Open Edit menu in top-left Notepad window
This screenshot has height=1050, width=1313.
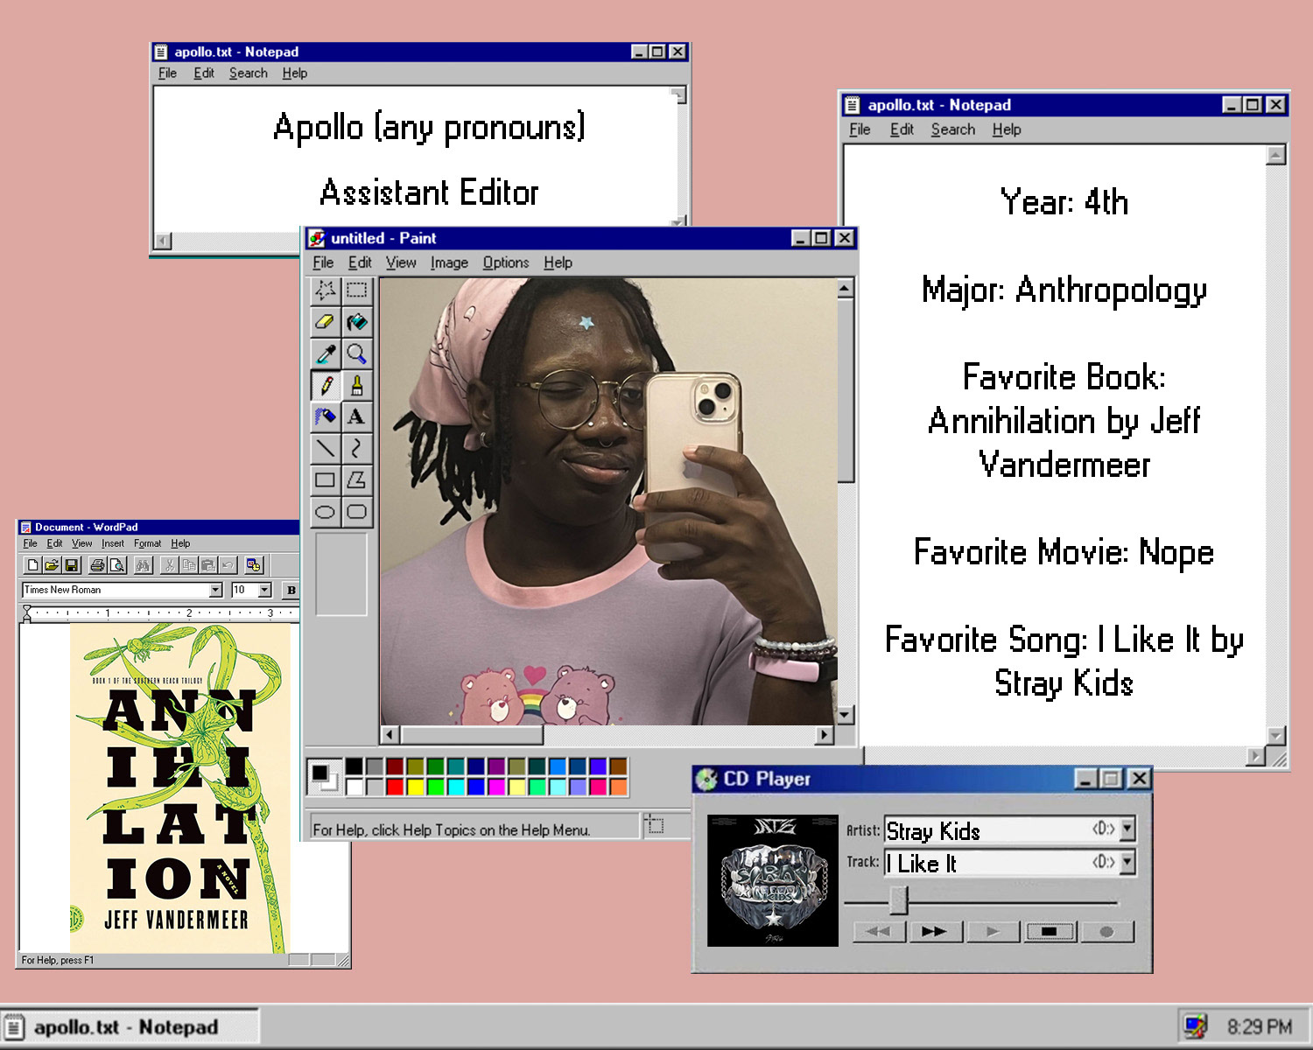[x=204, y=73]
